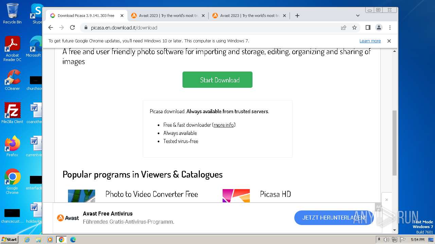This screenshot has height=244, width=435.
Task: Open the Google Chrome desktop icon
Action: [x=12, y=182]
